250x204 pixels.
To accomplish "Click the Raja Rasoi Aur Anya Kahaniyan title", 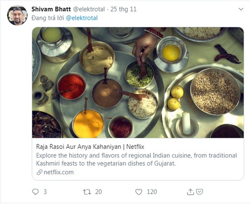I will point(90,147).
